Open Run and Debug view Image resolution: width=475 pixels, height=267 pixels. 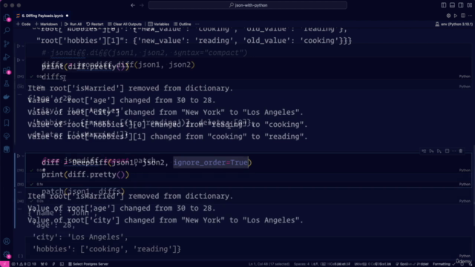(x=7, y=57)
